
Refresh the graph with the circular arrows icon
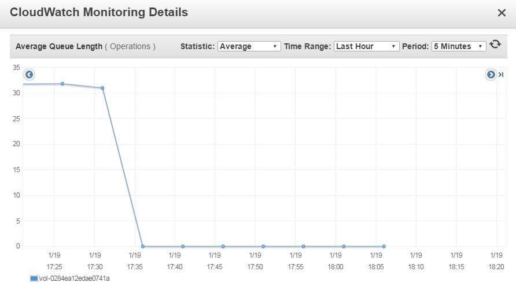(x=495, y=44)
